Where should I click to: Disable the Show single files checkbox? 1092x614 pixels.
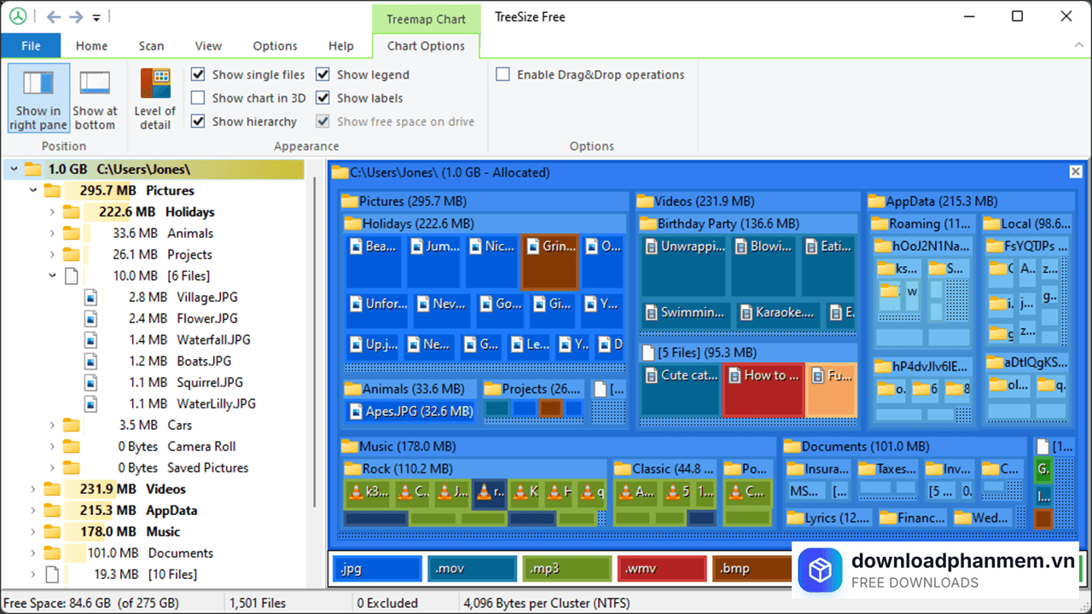click(198, 74)
